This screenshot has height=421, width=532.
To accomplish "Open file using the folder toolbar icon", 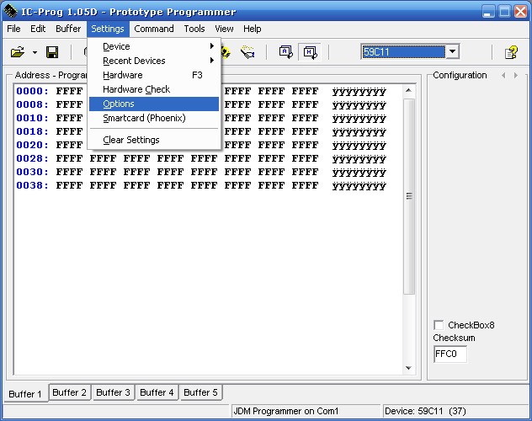I will point(18,52).
